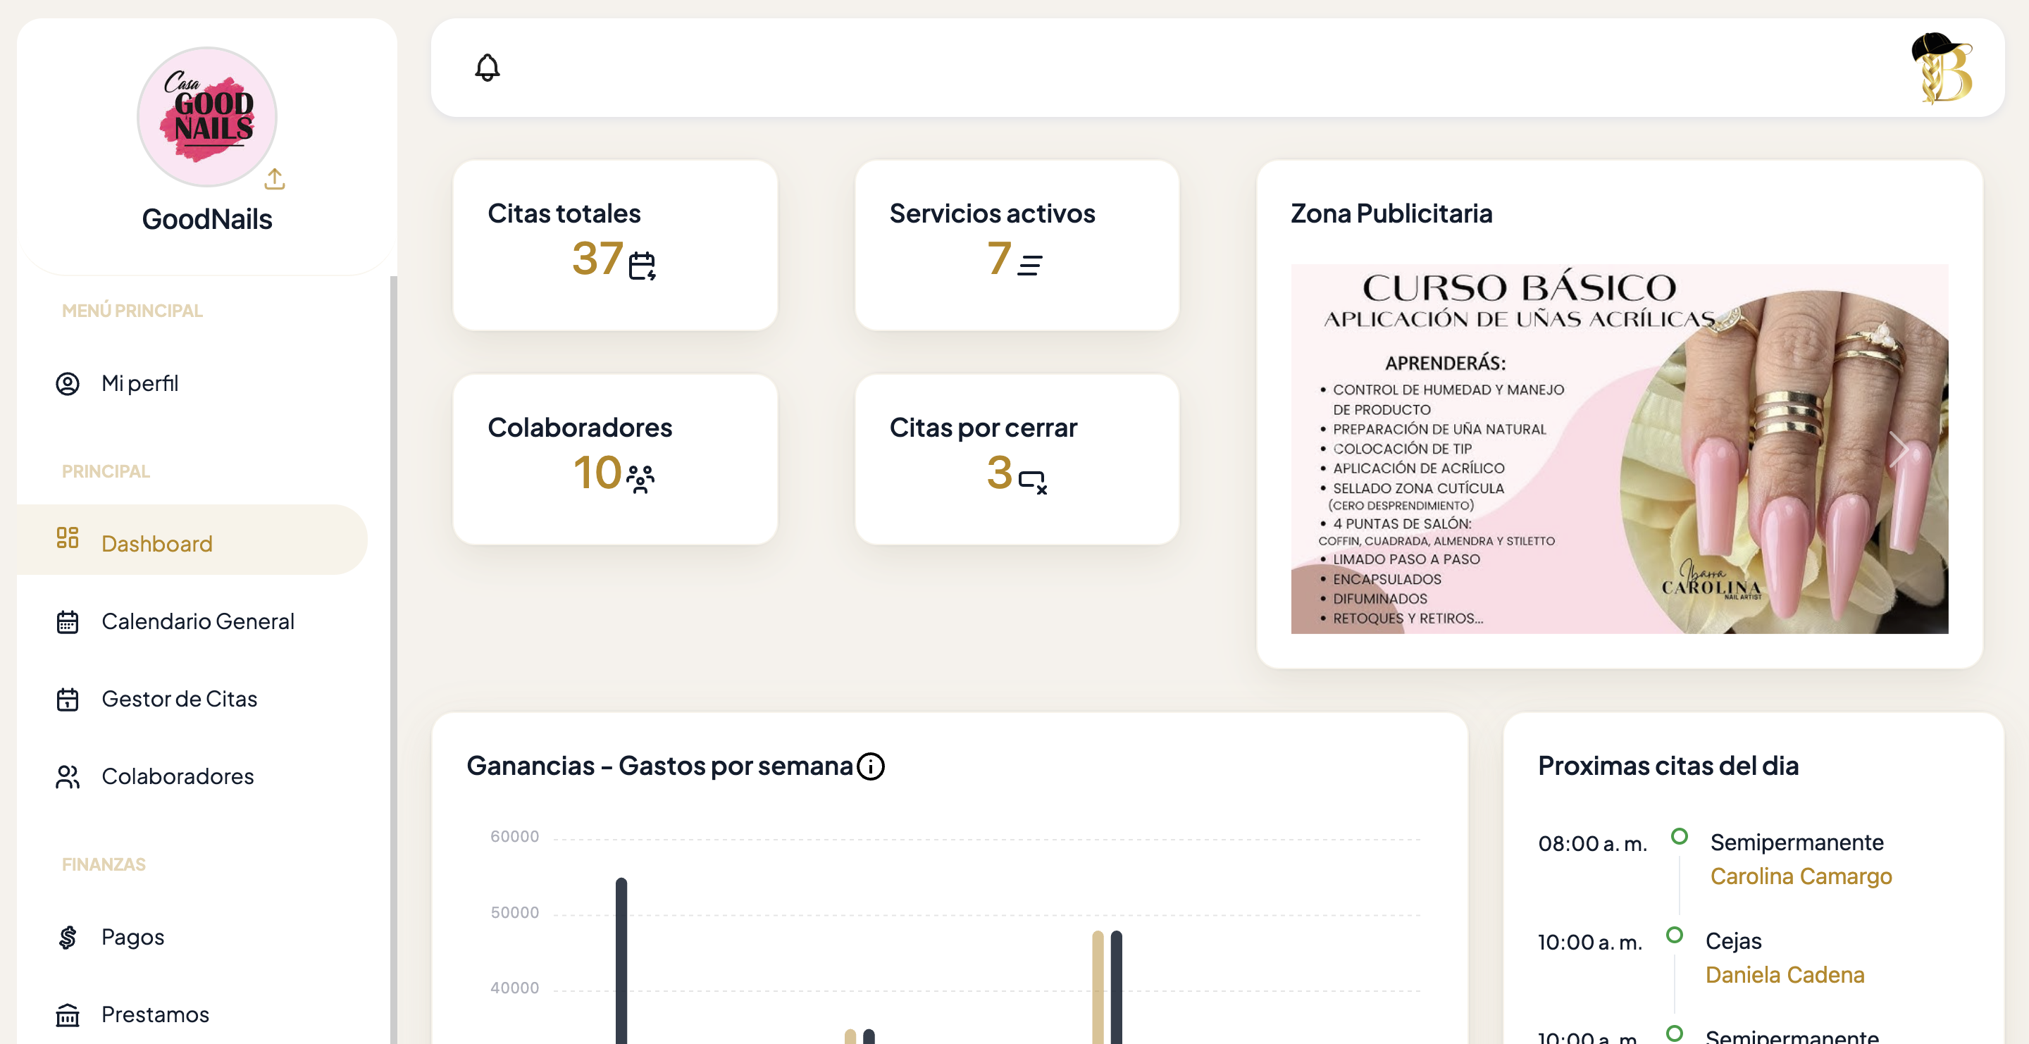The image size is (2029, 1044).
Task: Select Dashboard in the sidebar menu
Action: pyautogui.click(x=156, y=543)
